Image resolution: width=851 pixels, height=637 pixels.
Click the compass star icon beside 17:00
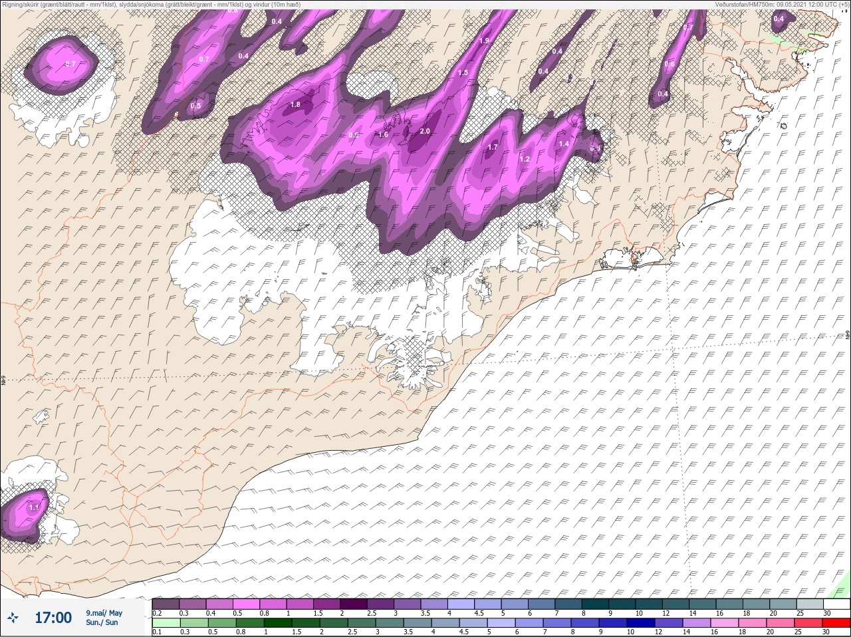coord(12,618)
